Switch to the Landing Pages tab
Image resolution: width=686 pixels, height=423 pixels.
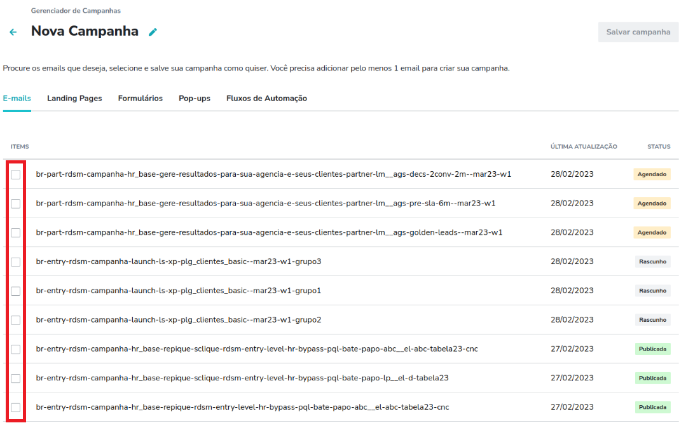(x=74, y=99)
